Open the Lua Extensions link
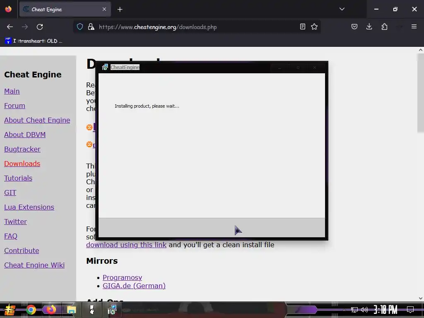424x318 pixels. coord(29,207)
